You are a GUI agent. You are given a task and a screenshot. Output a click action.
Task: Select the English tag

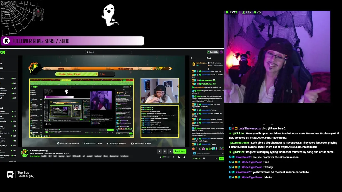click(x=44, y=156)
